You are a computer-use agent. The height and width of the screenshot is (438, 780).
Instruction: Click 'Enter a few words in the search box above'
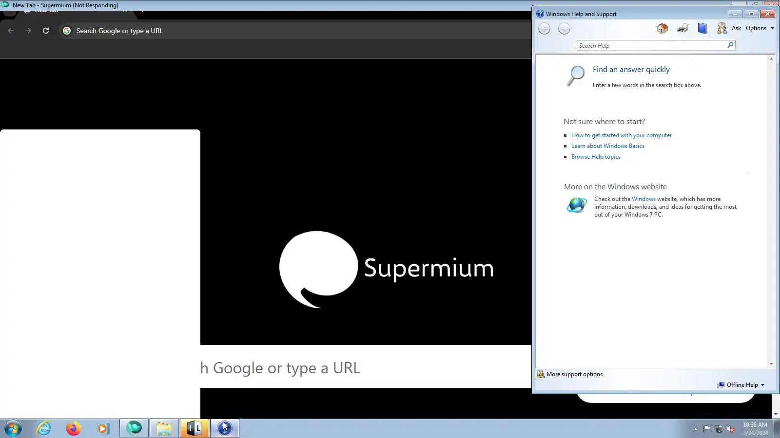tap(647, 85)
